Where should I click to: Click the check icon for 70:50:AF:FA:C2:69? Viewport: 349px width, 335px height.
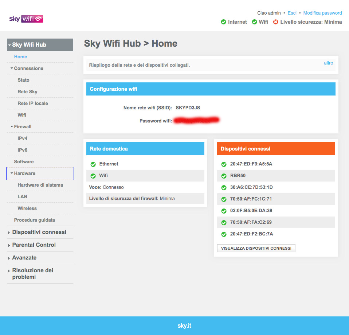pyautogui.click(x=224, y=222)
